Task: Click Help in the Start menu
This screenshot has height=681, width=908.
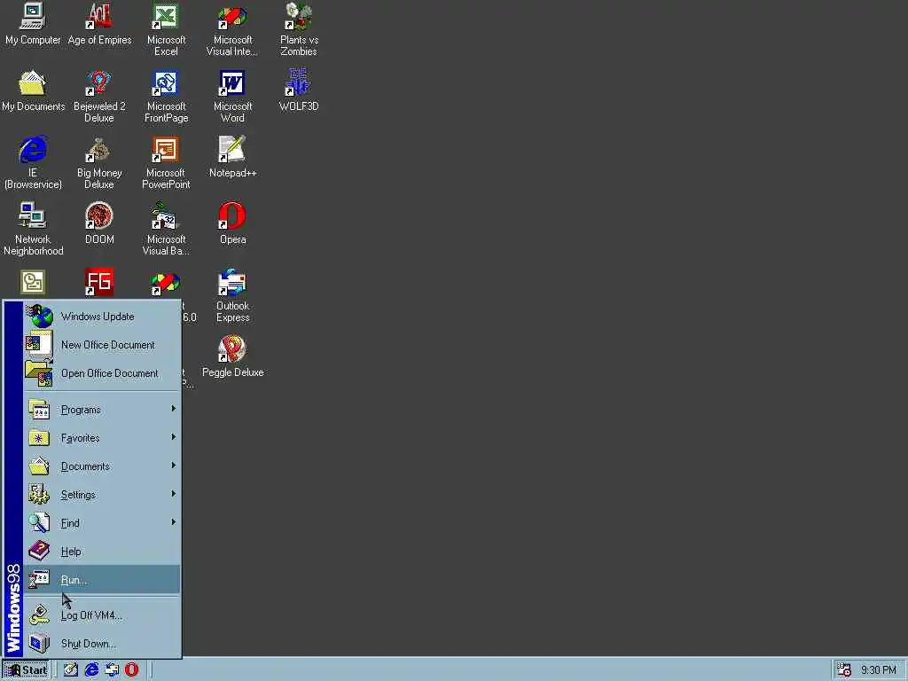Action: [x=102, y=552]
